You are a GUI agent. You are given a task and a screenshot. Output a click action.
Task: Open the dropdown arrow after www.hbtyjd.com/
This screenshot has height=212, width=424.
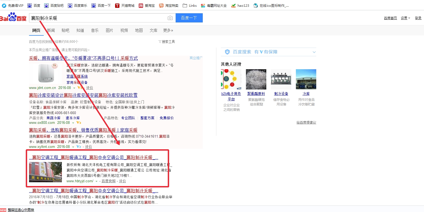point(96,181)
